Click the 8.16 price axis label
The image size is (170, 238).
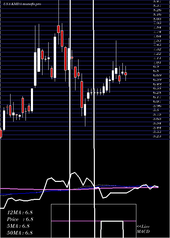[157, 15]
